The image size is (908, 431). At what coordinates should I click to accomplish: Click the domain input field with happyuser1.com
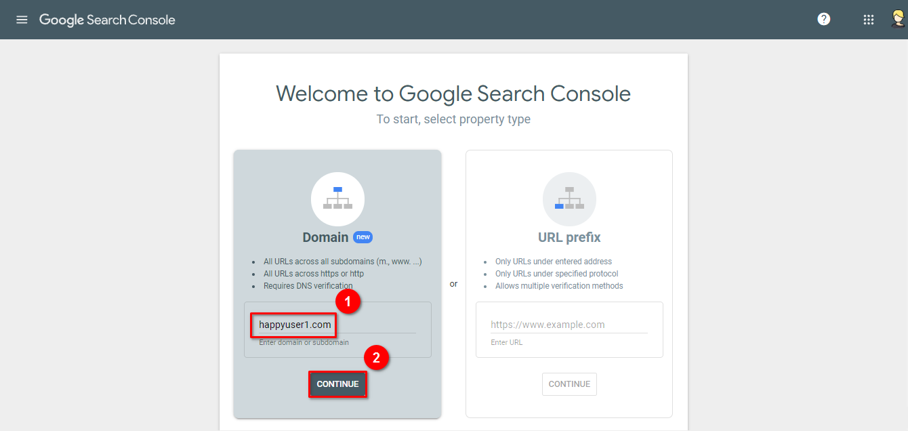(x=337, y=325)
